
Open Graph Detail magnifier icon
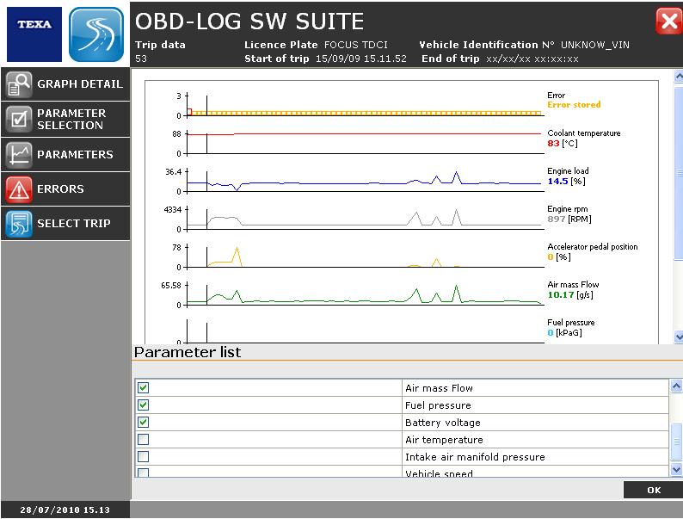pyautogui.click(x=19, y=84)
